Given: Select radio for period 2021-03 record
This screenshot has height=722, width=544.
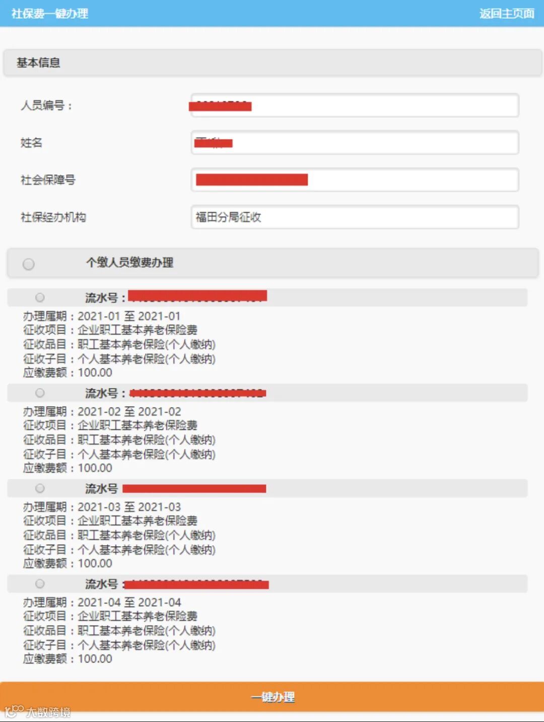Looking at the screenshot, I should click(40, 488).
